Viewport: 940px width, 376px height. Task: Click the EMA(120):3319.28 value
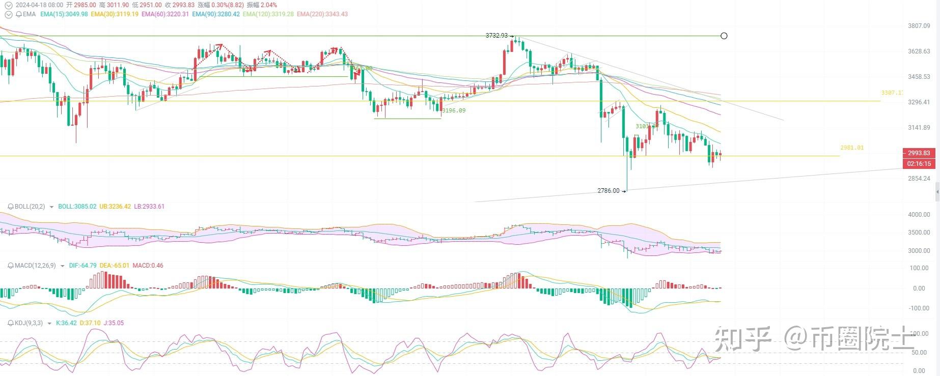[x=268, y=14]
